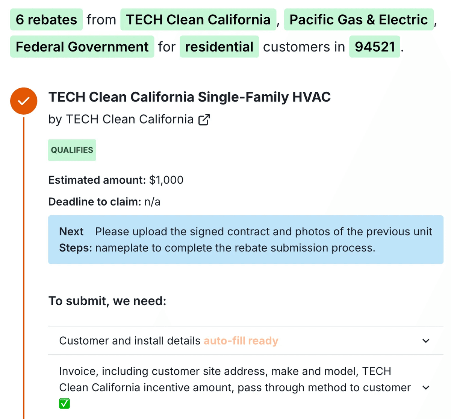The width and height of the screenshot is (451, 419).
Task: Open 'by TECH Clean California' link
Action: [121, 119]
